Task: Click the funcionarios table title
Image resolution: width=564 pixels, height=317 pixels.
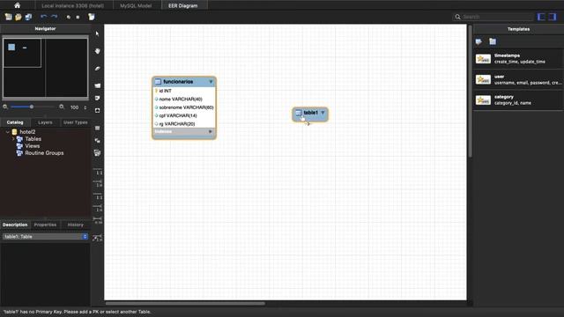Action: coord(178,82)
